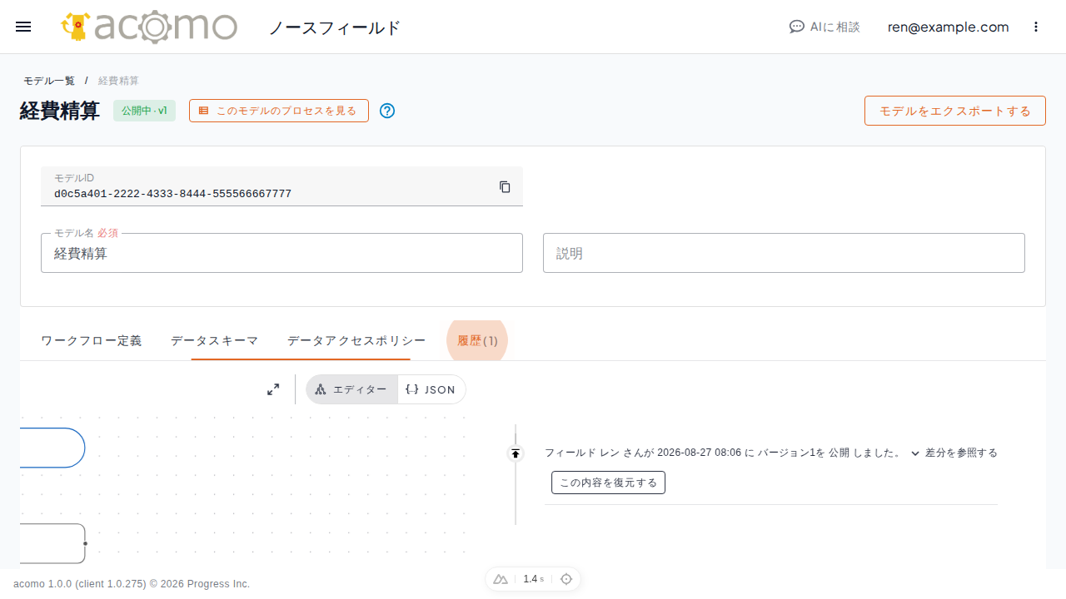Screen dimensions: 1066x599
Task: Click the model ID text d0c5a401-2222-4333-8444-555566667777
Action: point(172,194)
